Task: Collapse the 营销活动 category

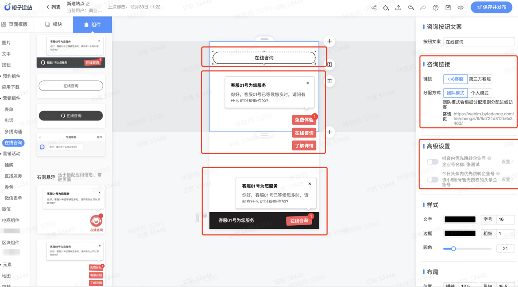Action: click(x=11, y=154)
